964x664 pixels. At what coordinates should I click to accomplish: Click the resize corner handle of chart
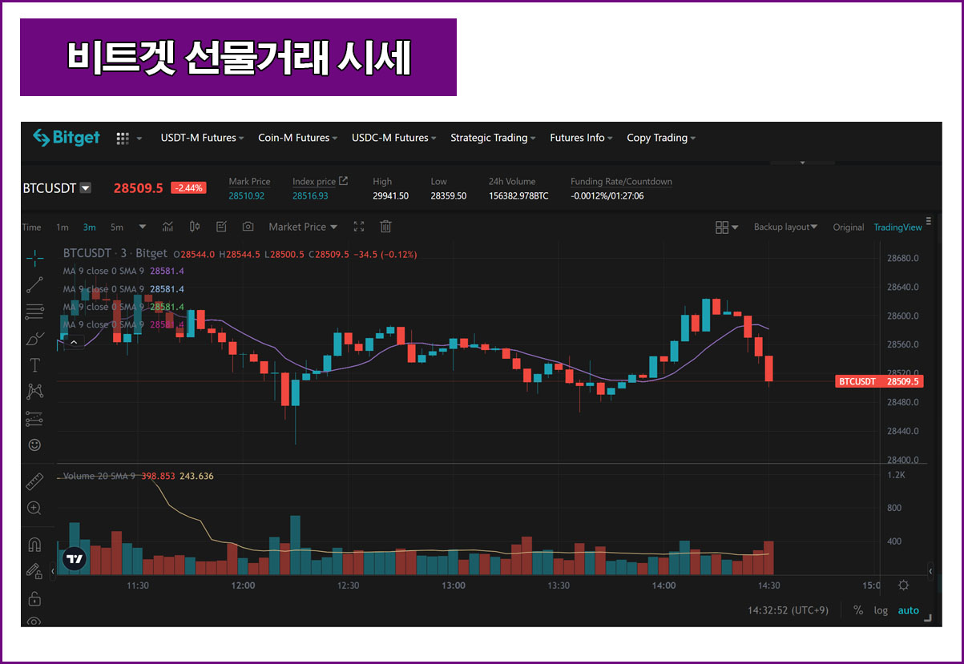[927, 618]
